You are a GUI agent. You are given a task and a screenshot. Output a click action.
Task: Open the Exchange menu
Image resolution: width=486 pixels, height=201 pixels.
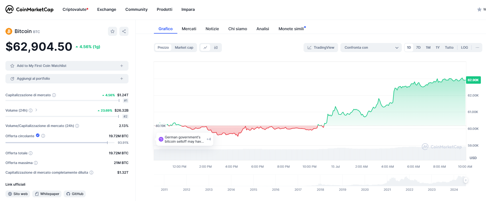pos(107,9)
